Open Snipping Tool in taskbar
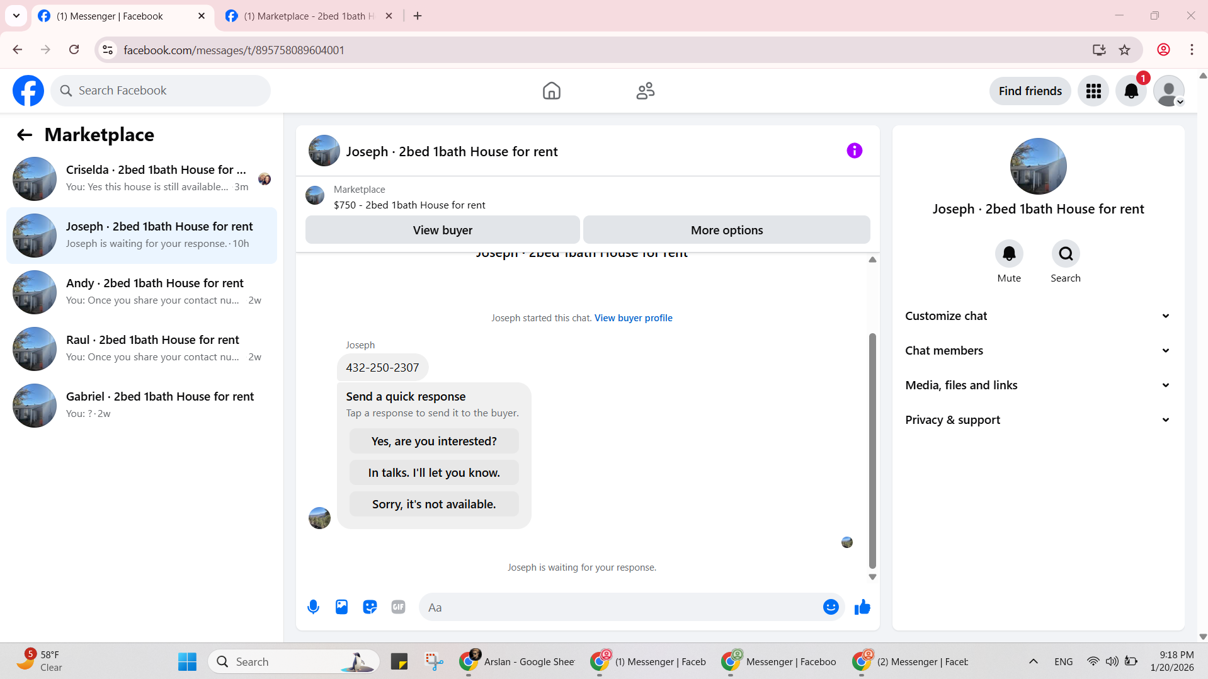Screen dimensions: 1208x679 [x=434, y=661]
